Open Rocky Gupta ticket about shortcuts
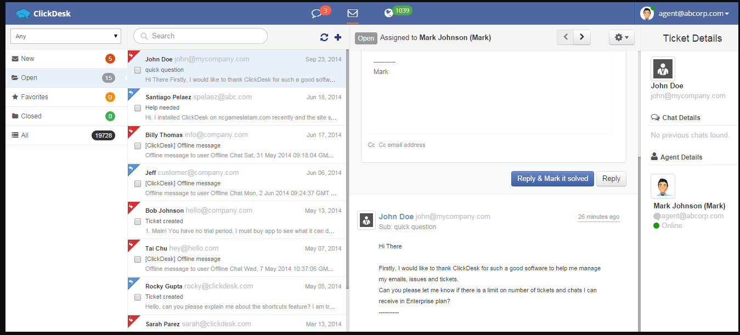This screenshot has height=335, width=740. pos(237,296)
